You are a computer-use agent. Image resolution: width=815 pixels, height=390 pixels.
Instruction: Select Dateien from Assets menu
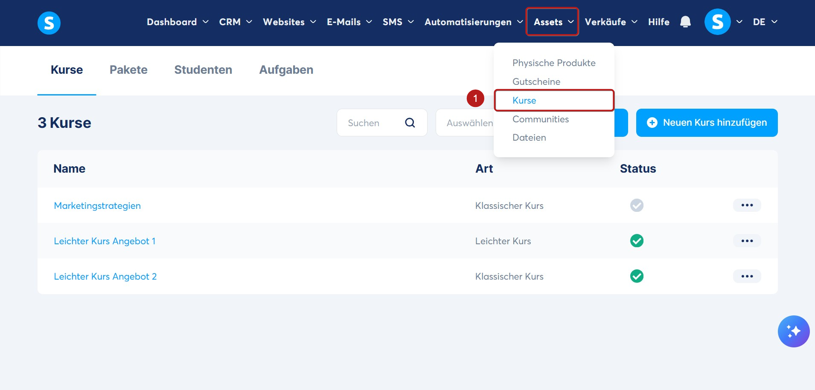tap(529, 137)
